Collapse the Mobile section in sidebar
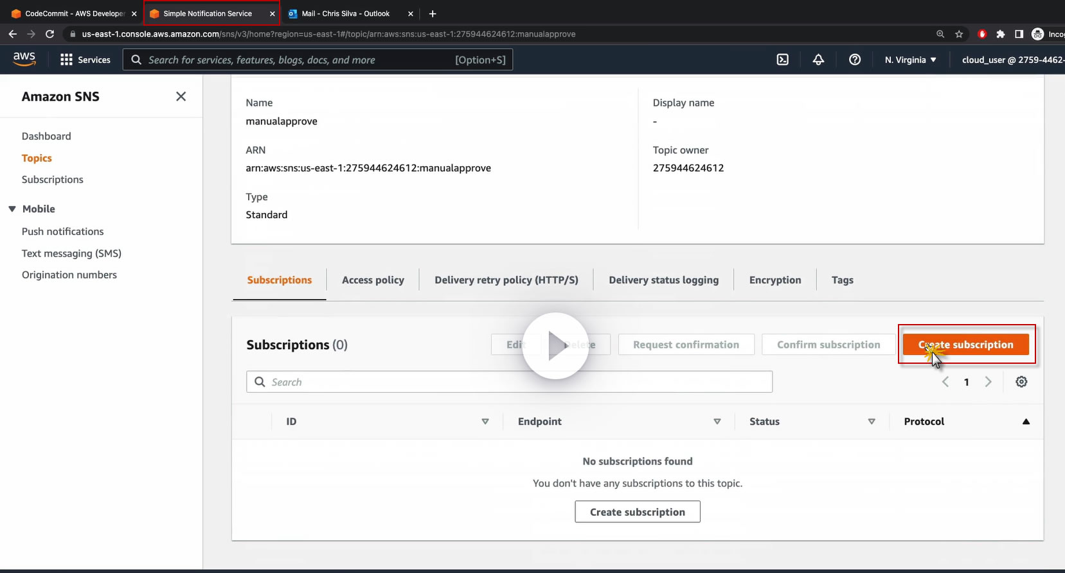The image size is (1065, 573). [x=12, y=209]
